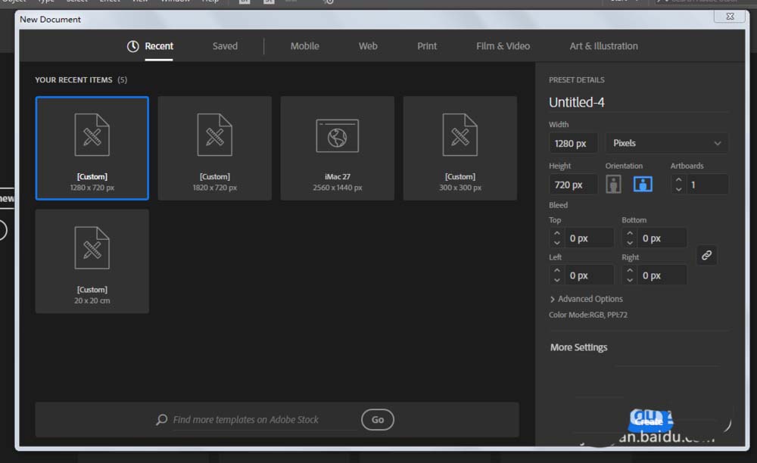Screen dimensions: 757x463
Task: Decrease the Artboards count
Action: pos(678,189)
